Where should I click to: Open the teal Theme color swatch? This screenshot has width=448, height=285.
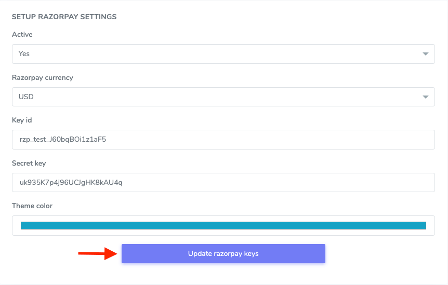point(223,225)
